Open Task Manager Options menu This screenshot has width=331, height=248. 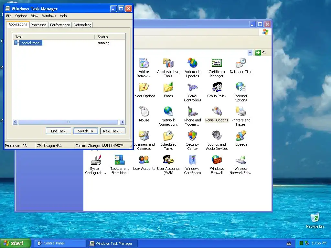[x=21, y=16]
